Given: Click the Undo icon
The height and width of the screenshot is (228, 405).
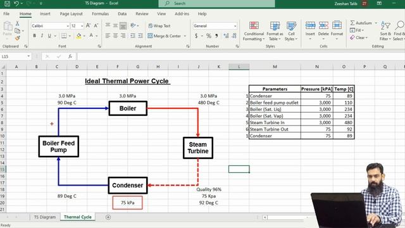Looking at the screenshot, I should (x=16, y=3).
